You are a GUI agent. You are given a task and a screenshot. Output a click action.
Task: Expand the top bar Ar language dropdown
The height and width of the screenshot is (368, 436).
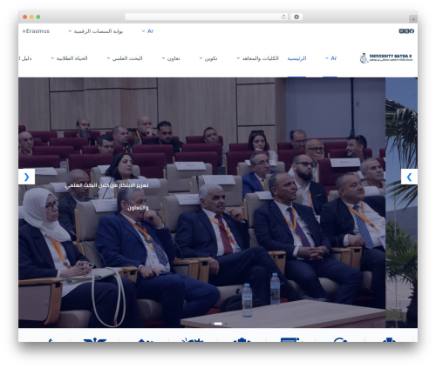pyautogui.click(x=147, y=31)
